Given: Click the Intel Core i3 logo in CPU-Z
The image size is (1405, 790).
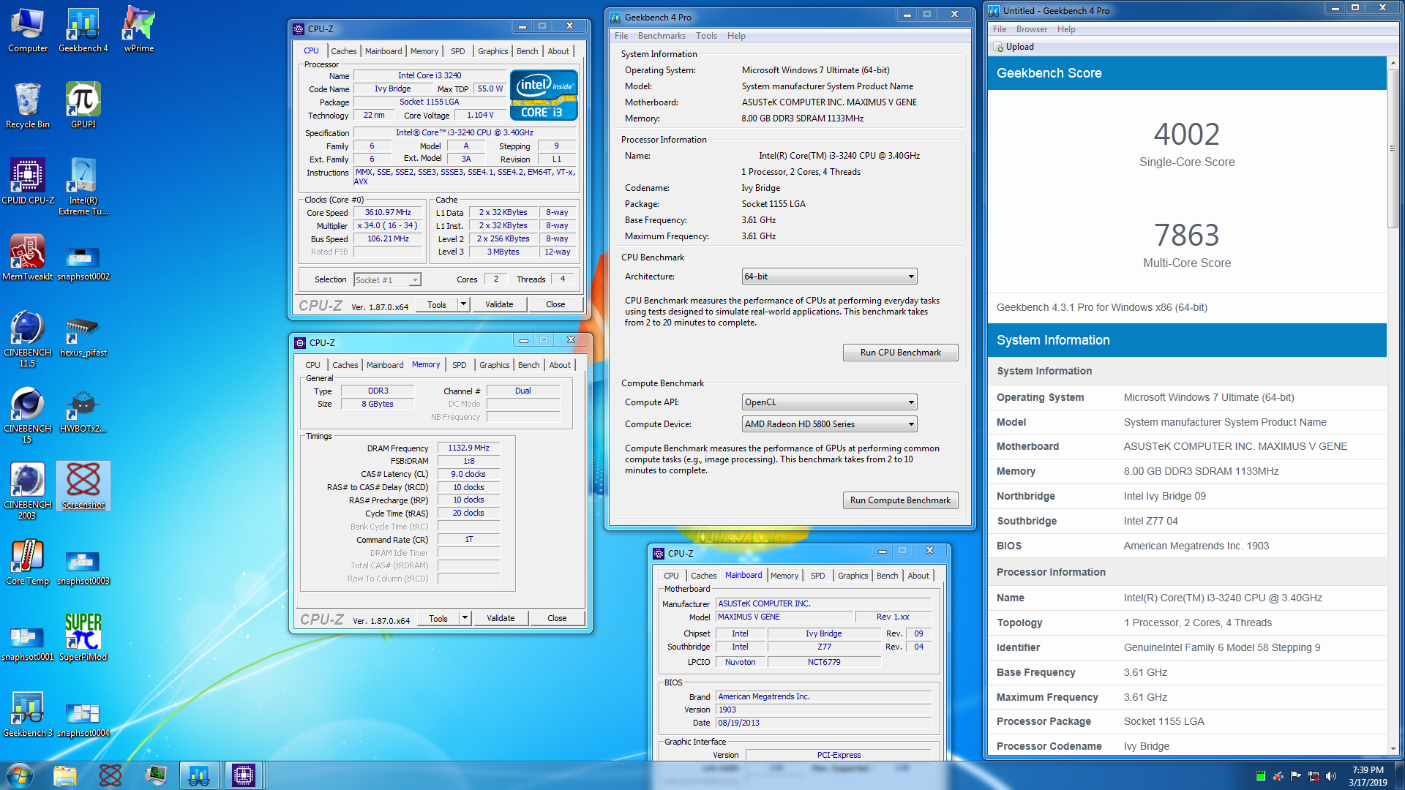Looking at the screenshot, I should click(544, 95).
